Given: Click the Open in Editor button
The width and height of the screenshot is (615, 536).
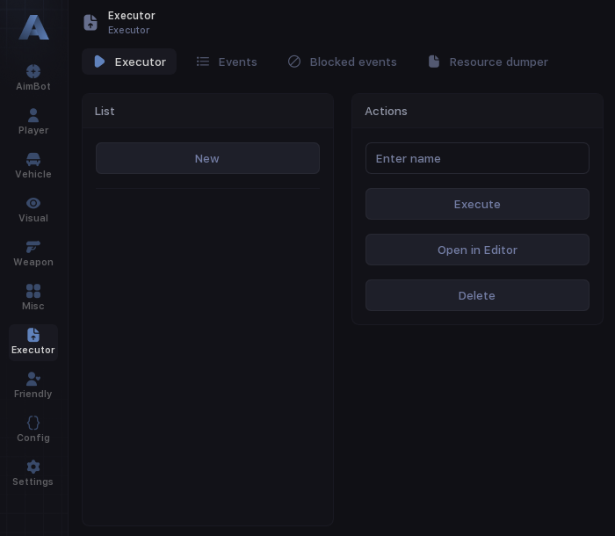Looking at the screenshot, I should 477,250.
